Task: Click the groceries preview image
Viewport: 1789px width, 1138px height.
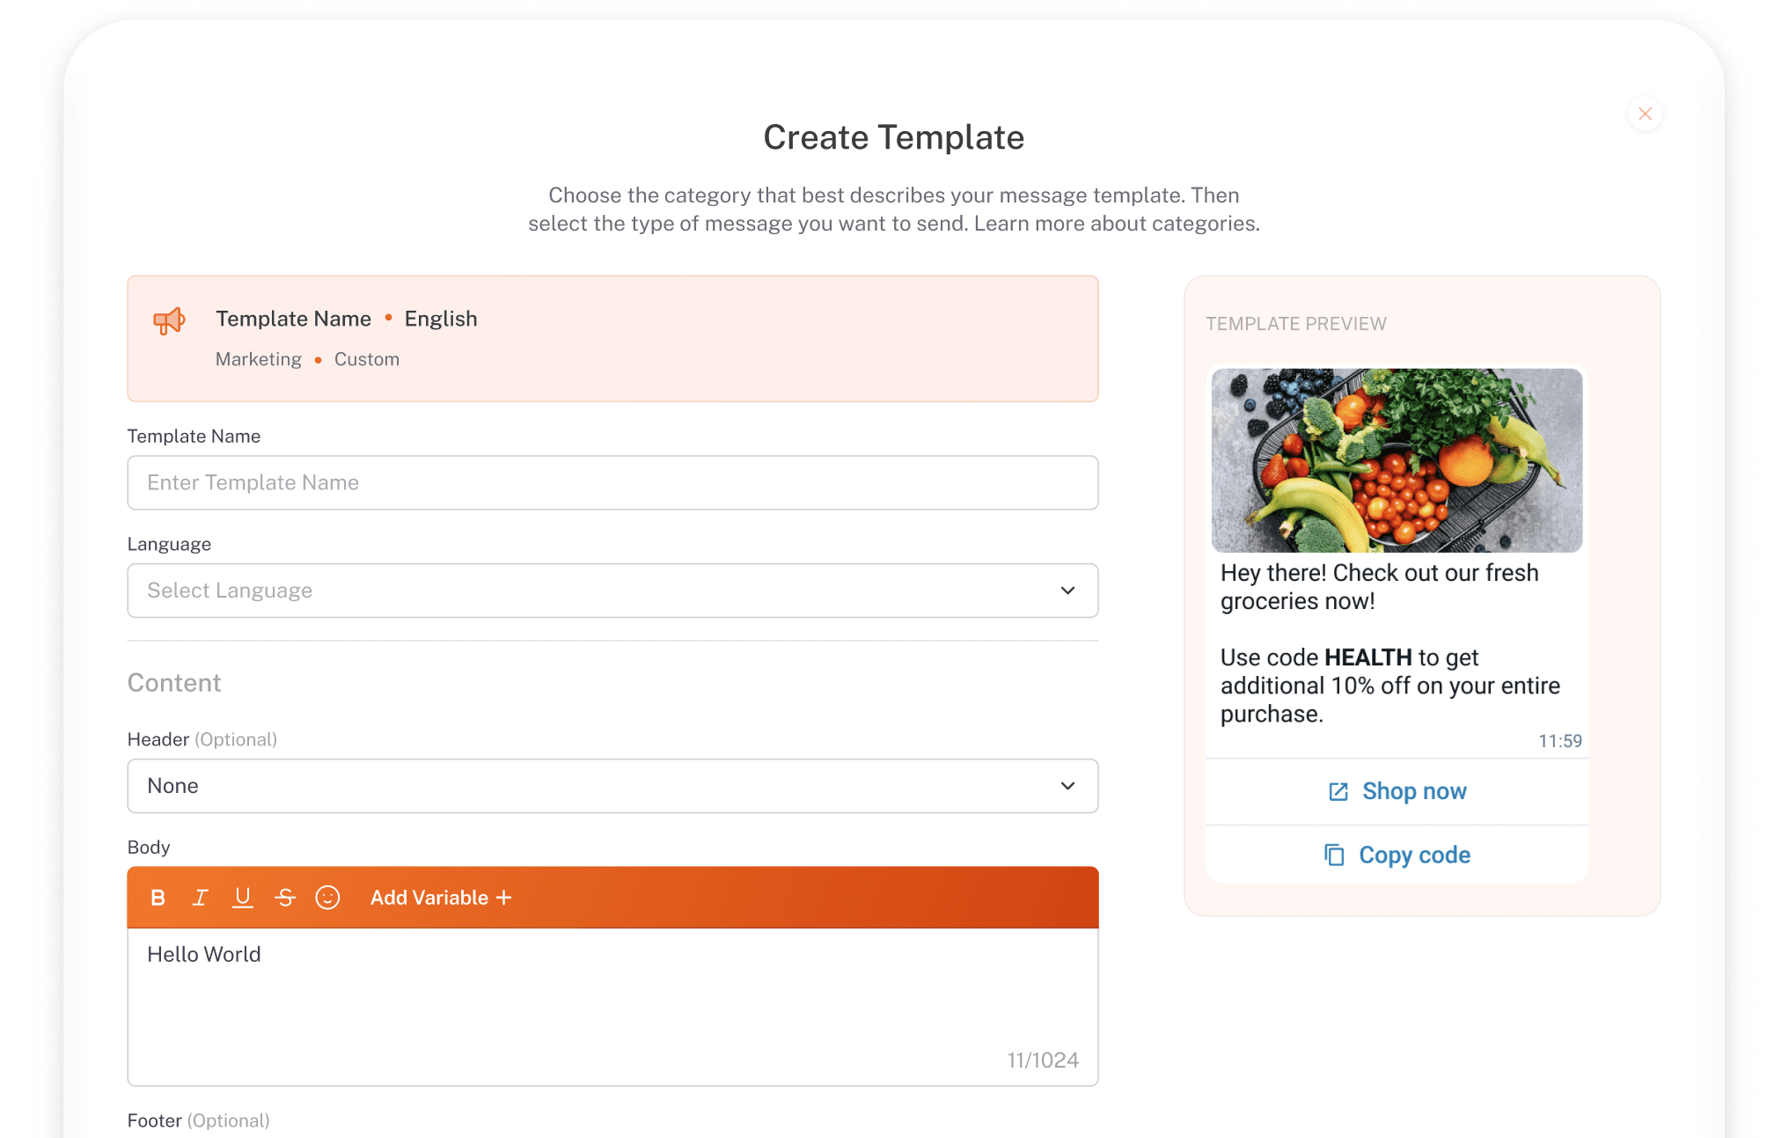Action: 1397,460
